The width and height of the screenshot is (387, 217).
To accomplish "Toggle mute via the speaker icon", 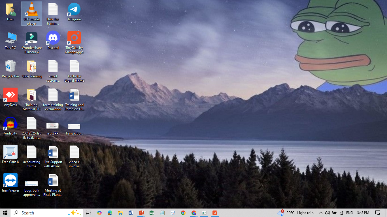I will [328, 212].
